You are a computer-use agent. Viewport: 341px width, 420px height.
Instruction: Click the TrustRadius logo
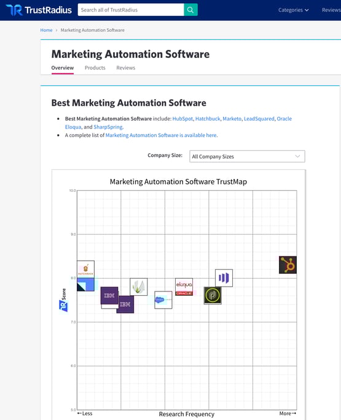tap(39, 10)
